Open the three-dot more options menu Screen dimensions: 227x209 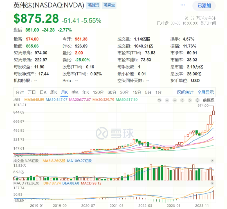[x=183, y=5]
